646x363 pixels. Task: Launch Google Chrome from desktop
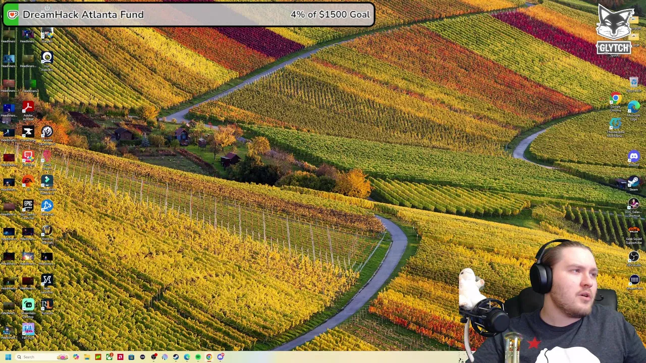click(615, 101)
